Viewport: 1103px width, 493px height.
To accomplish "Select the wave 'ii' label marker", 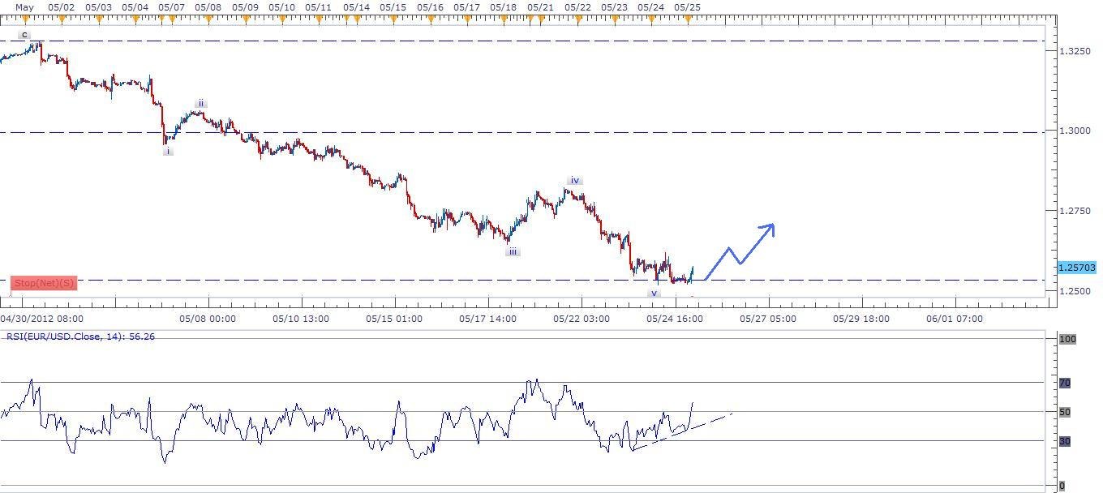I will [x=200, y=104].
